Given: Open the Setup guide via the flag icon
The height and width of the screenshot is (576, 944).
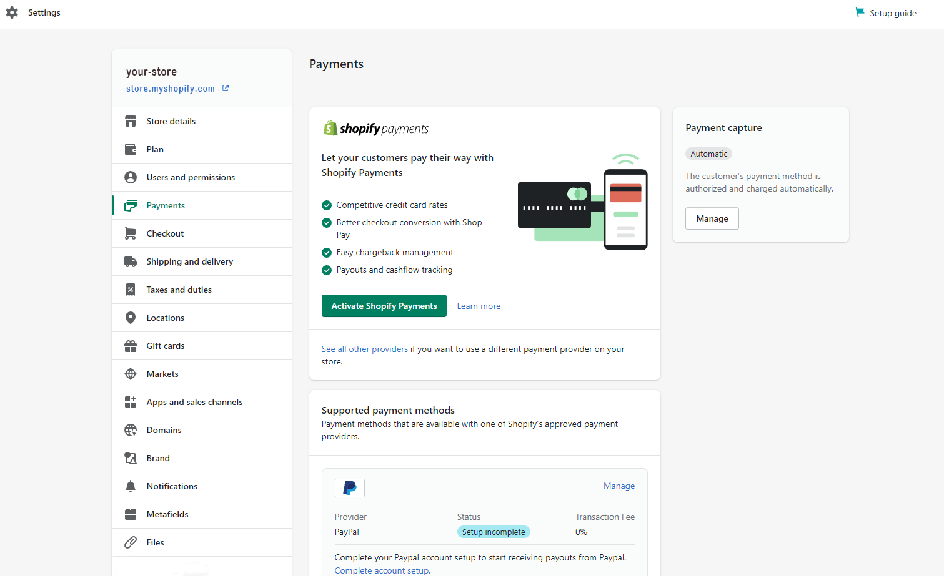Looking at the screenshot, I should pyautogui.click(x=860, y=12).
